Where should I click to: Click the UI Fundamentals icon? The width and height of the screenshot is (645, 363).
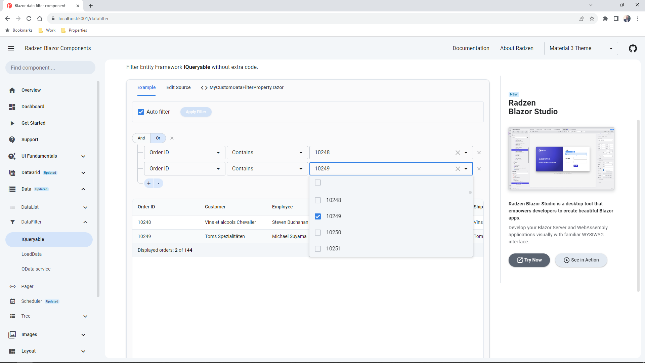[12, 156]
